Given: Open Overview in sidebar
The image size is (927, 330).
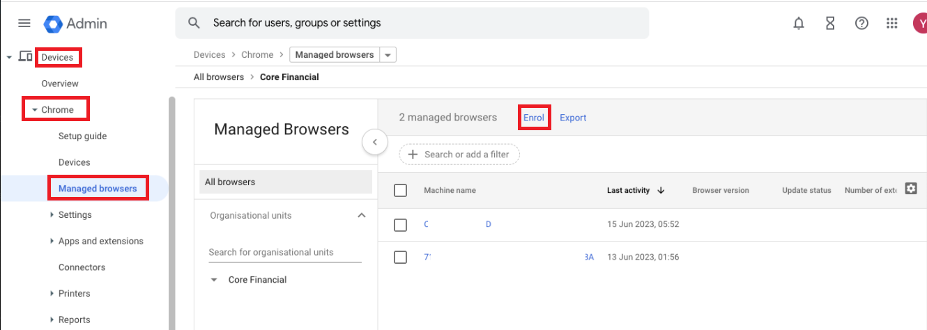Looking at the screenshot, I should pos(60,84).
